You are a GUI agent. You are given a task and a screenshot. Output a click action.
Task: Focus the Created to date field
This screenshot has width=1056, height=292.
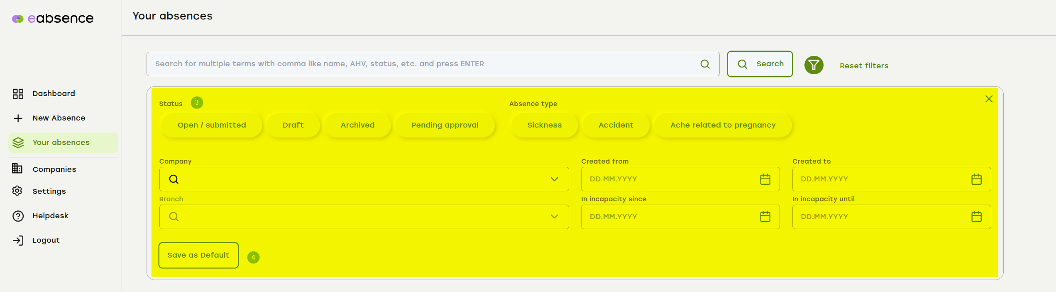891,179
